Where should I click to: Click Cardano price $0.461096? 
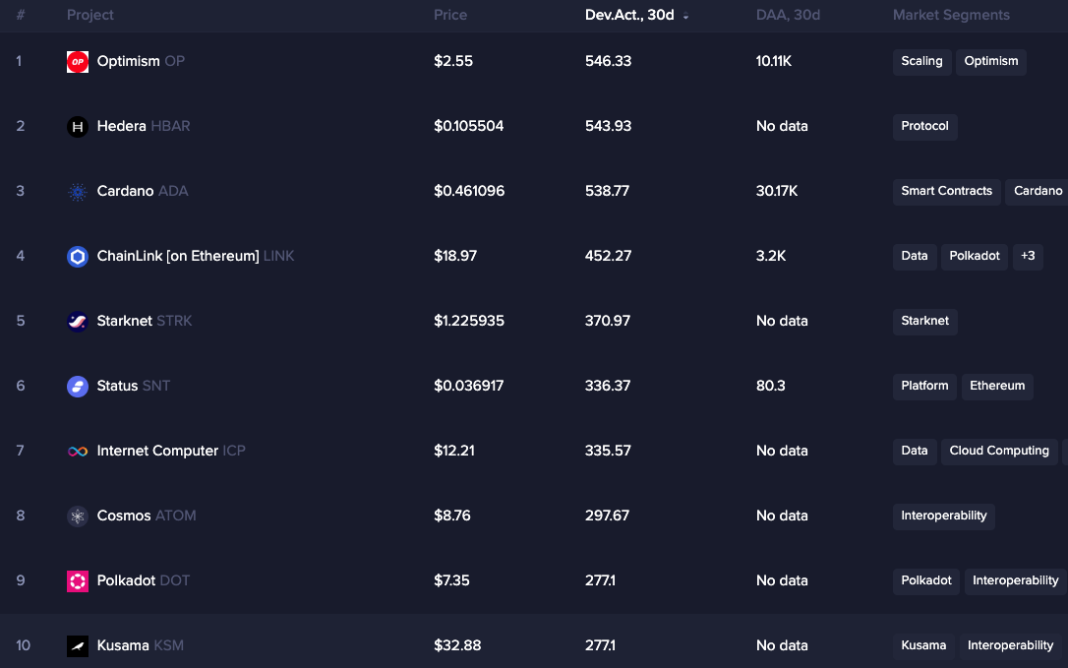469,191
